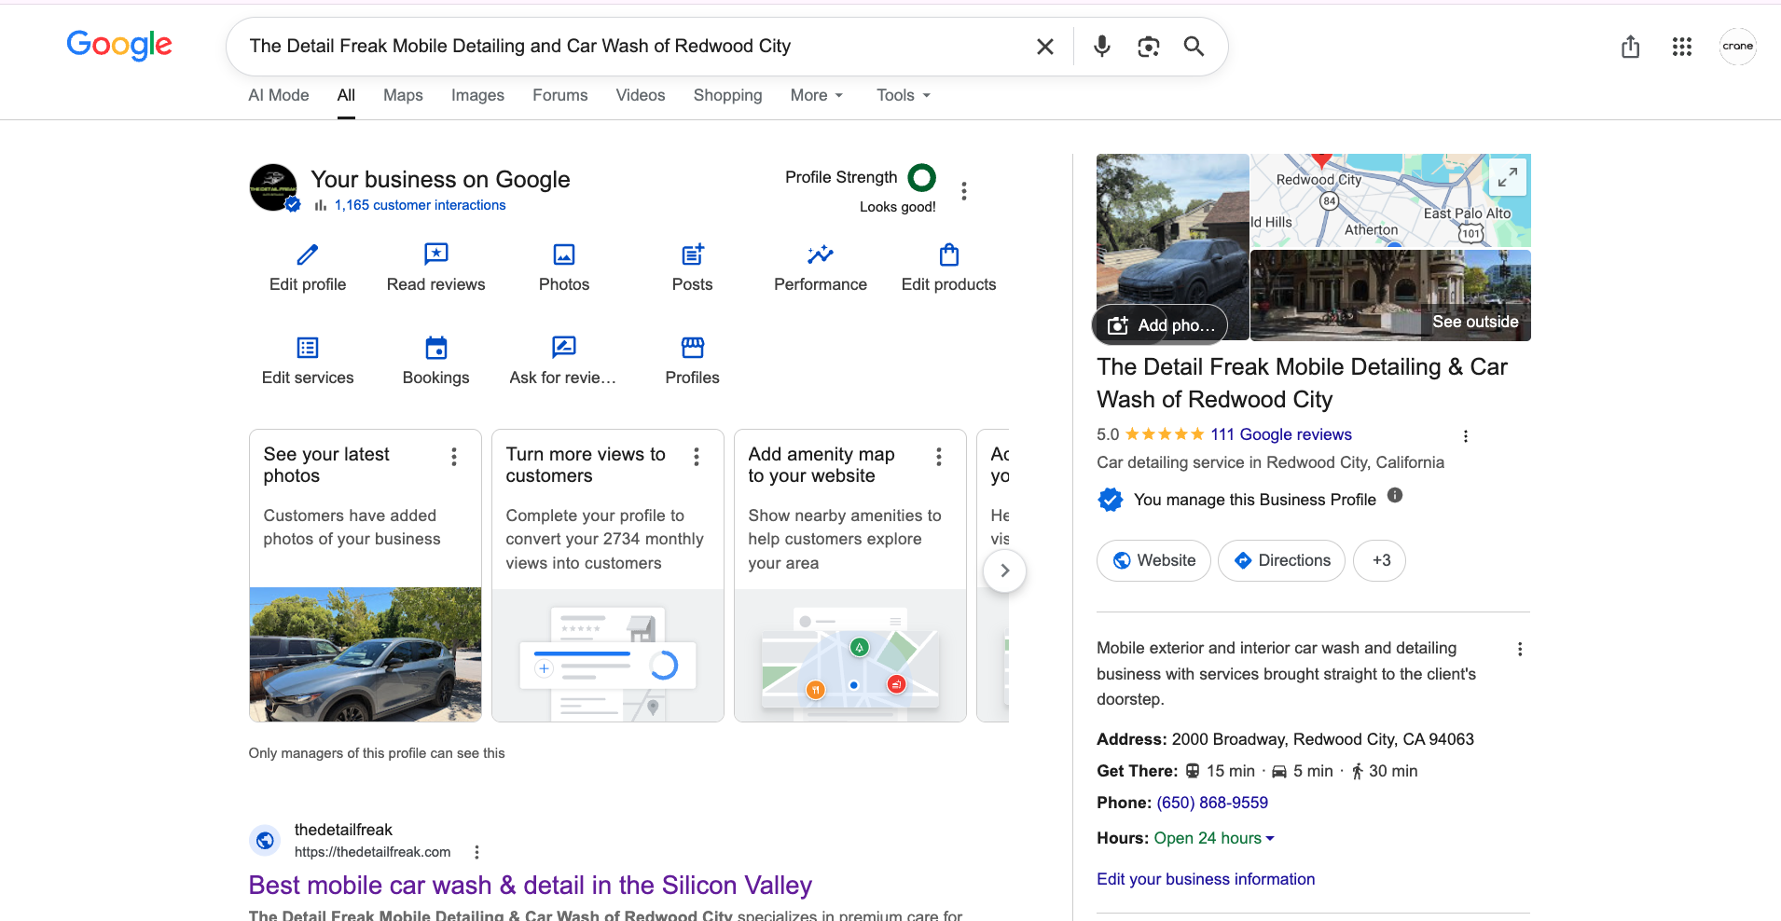Submit search with magnifier icon
1781x921 pixels.
click(x=1194, y=47)
